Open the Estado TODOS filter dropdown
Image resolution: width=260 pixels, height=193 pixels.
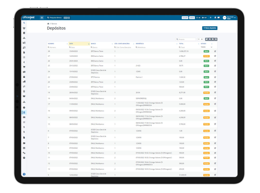[206, 47]
